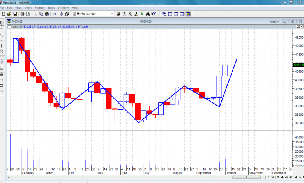Click the crosshair tool in left toolbar
The width and height of the screenshot is (304, 183).
(x=2, y=28)
